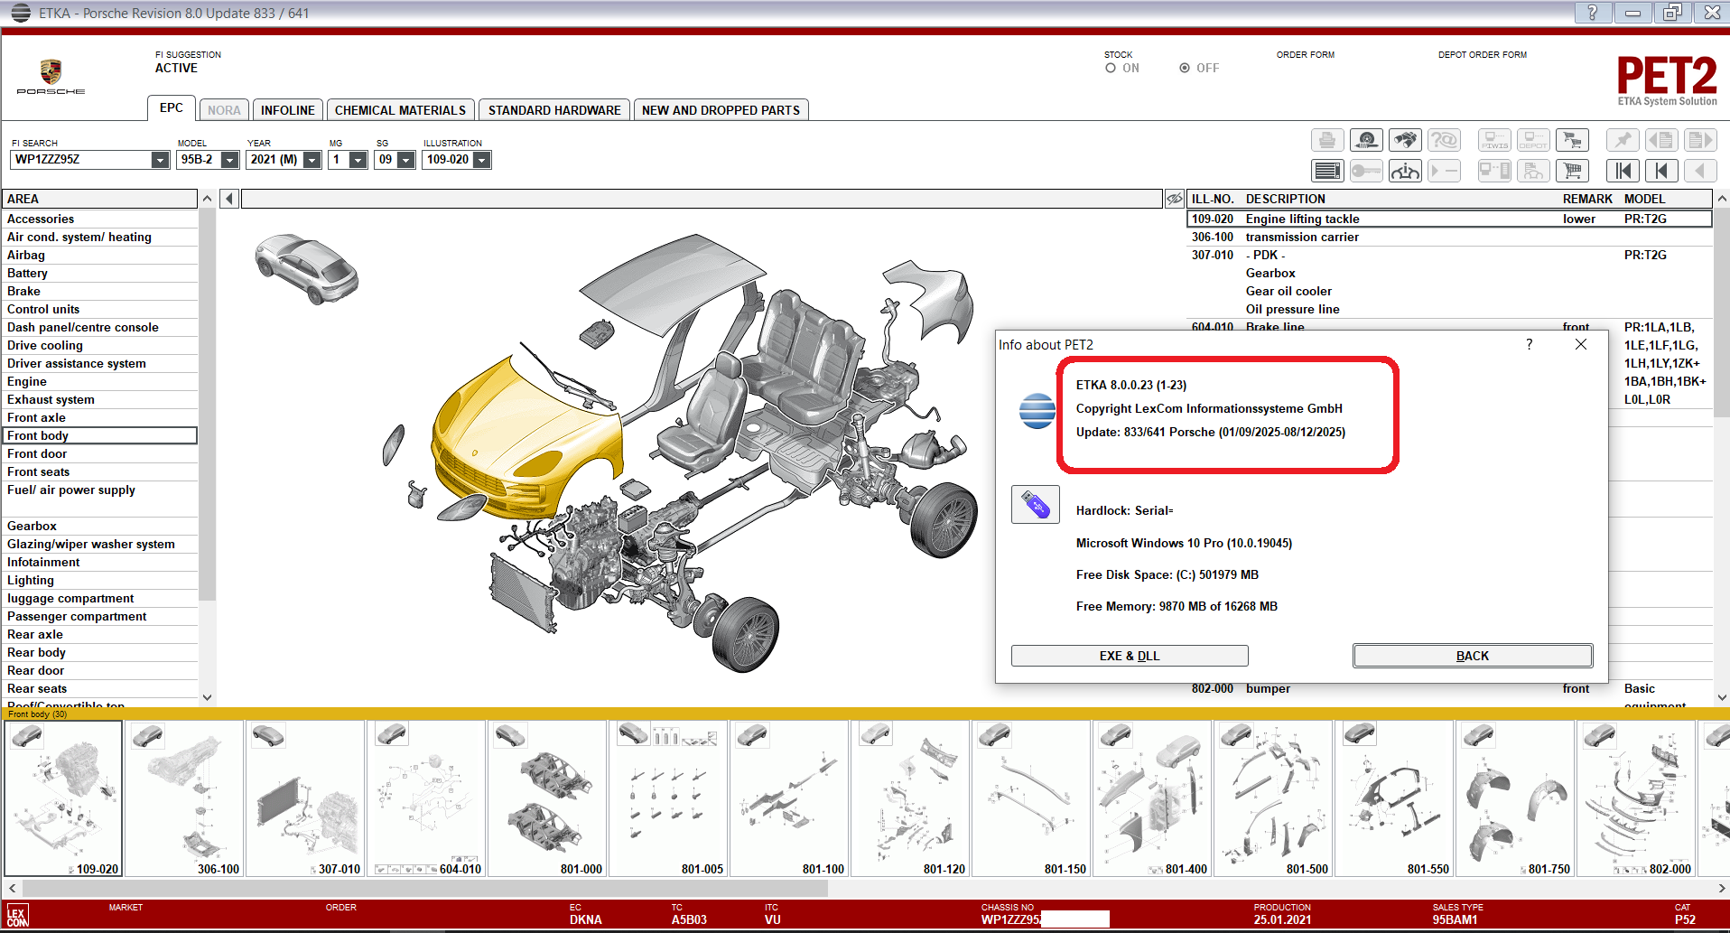The width and height of the screenshot is (1730, 933).
Task: Go to previous with the single-bar arrow
Action: click(x=1661, y=171)
